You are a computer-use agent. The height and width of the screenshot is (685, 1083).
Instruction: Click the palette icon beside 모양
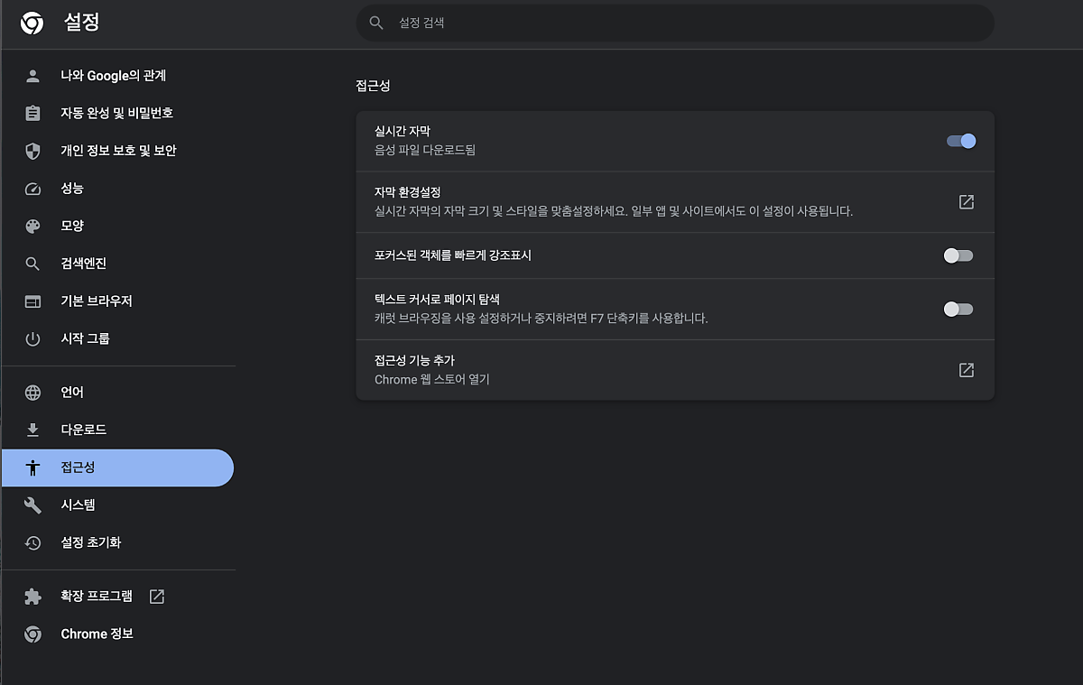pyautogui.click(x=32, y=226)
